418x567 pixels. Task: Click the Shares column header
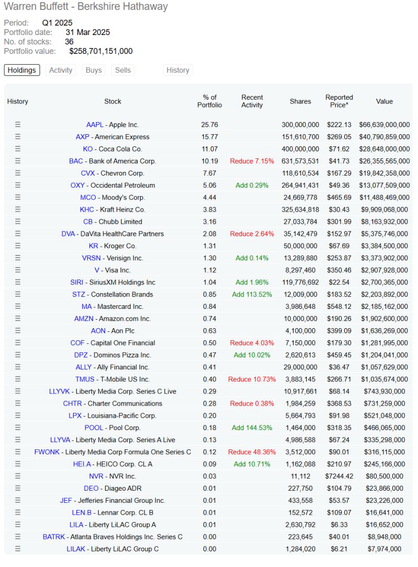[x=300, y=101]
